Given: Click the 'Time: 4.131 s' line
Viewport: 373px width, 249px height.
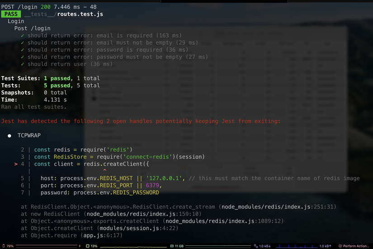Looking at the screenshot, I should pyautogui.click(x=34, y=100).
